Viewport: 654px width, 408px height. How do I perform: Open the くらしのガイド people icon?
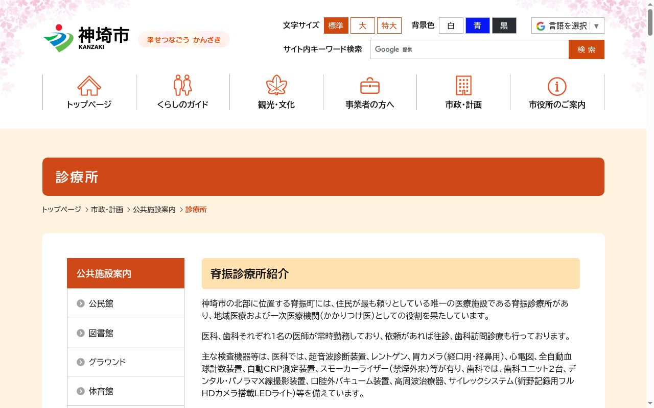tap(182, 85)
